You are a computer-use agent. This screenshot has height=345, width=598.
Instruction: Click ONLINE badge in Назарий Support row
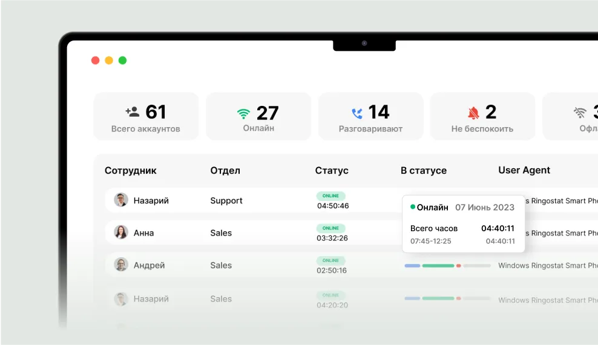click(330, 196)
